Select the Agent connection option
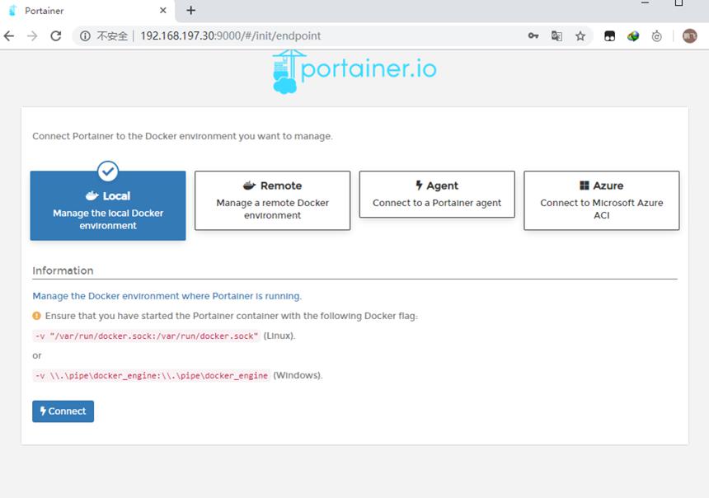Screen dimensions: 709x498 (x=437, y=194)
